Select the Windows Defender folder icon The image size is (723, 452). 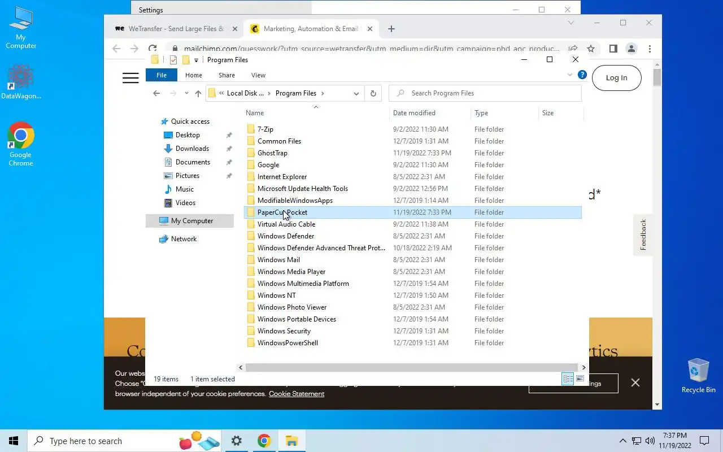pos(251,236)
